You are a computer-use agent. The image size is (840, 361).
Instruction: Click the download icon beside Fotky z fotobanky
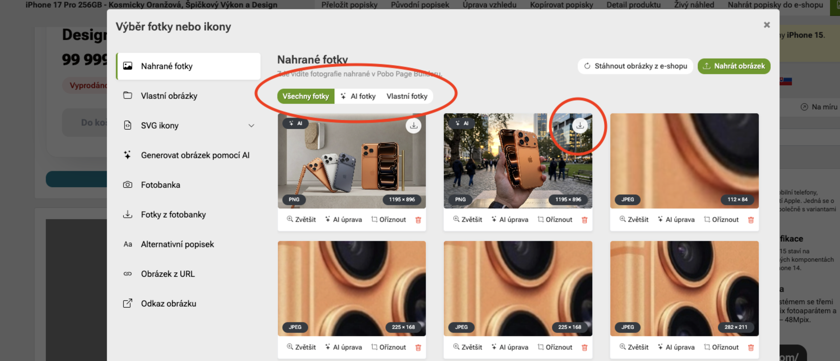point(127,214)
